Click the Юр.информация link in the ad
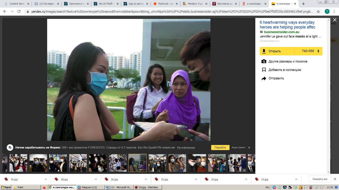 coord(186,148)
